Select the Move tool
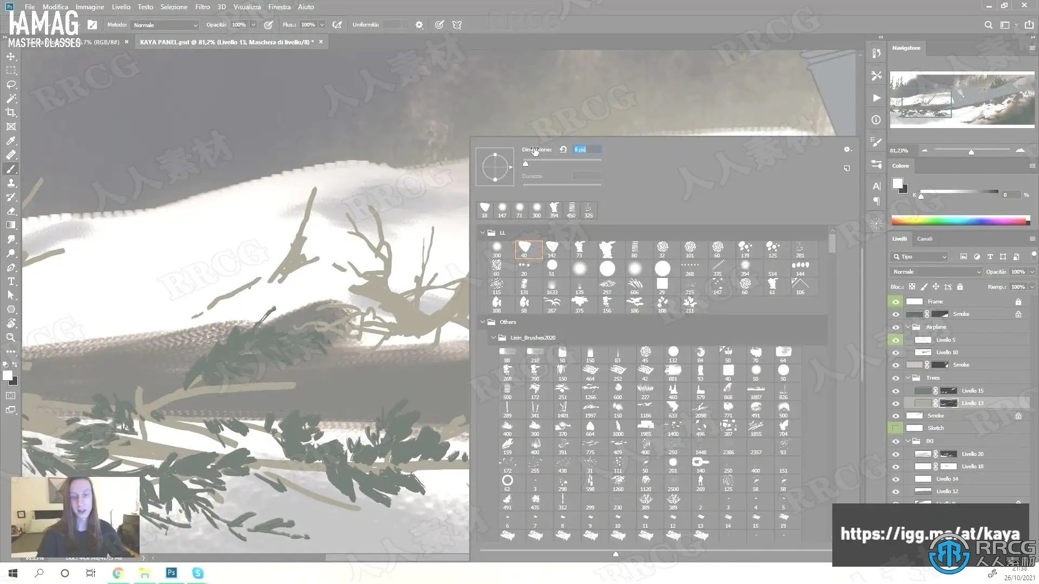Image resolution: width=1039 pixels, height=584 pixels. coord(11,57)
